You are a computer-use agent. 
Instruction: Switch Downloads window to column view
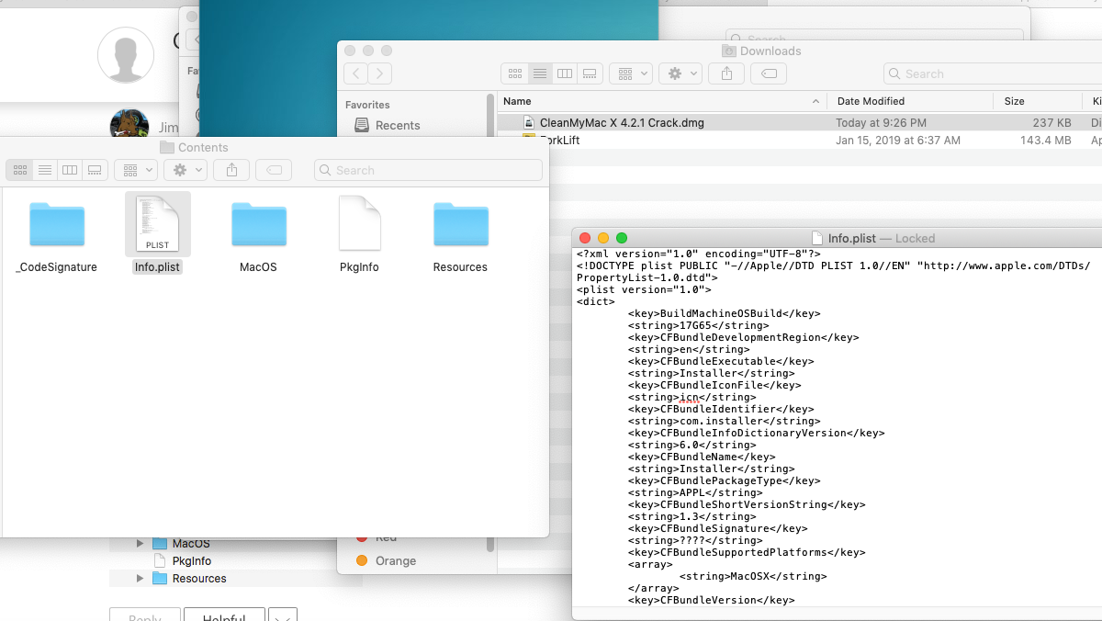(565, 73)
